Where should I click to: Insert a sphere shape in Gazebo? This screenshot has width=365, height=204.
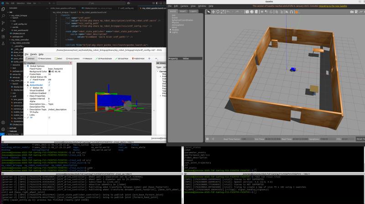click(252, 12)
